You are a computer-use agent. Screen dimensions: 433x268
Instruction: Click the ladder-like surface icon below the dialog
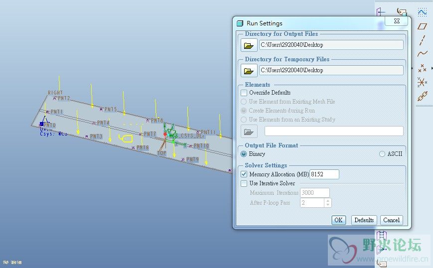[381, 236]
